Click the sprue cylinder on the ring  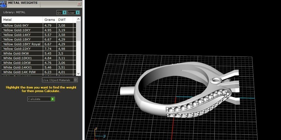pyautogui.click(x=127, y=91)
